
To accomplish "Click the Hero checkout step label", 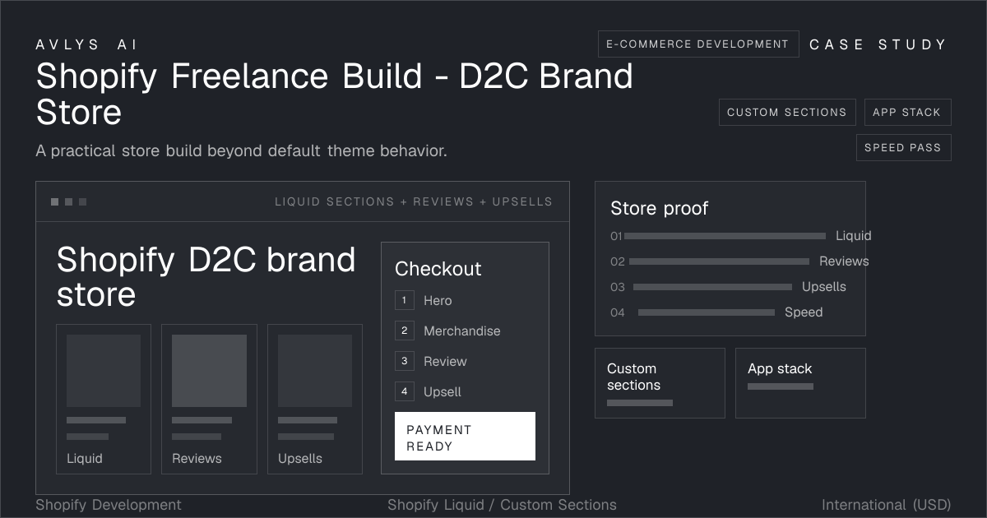I will pos(438,301).
